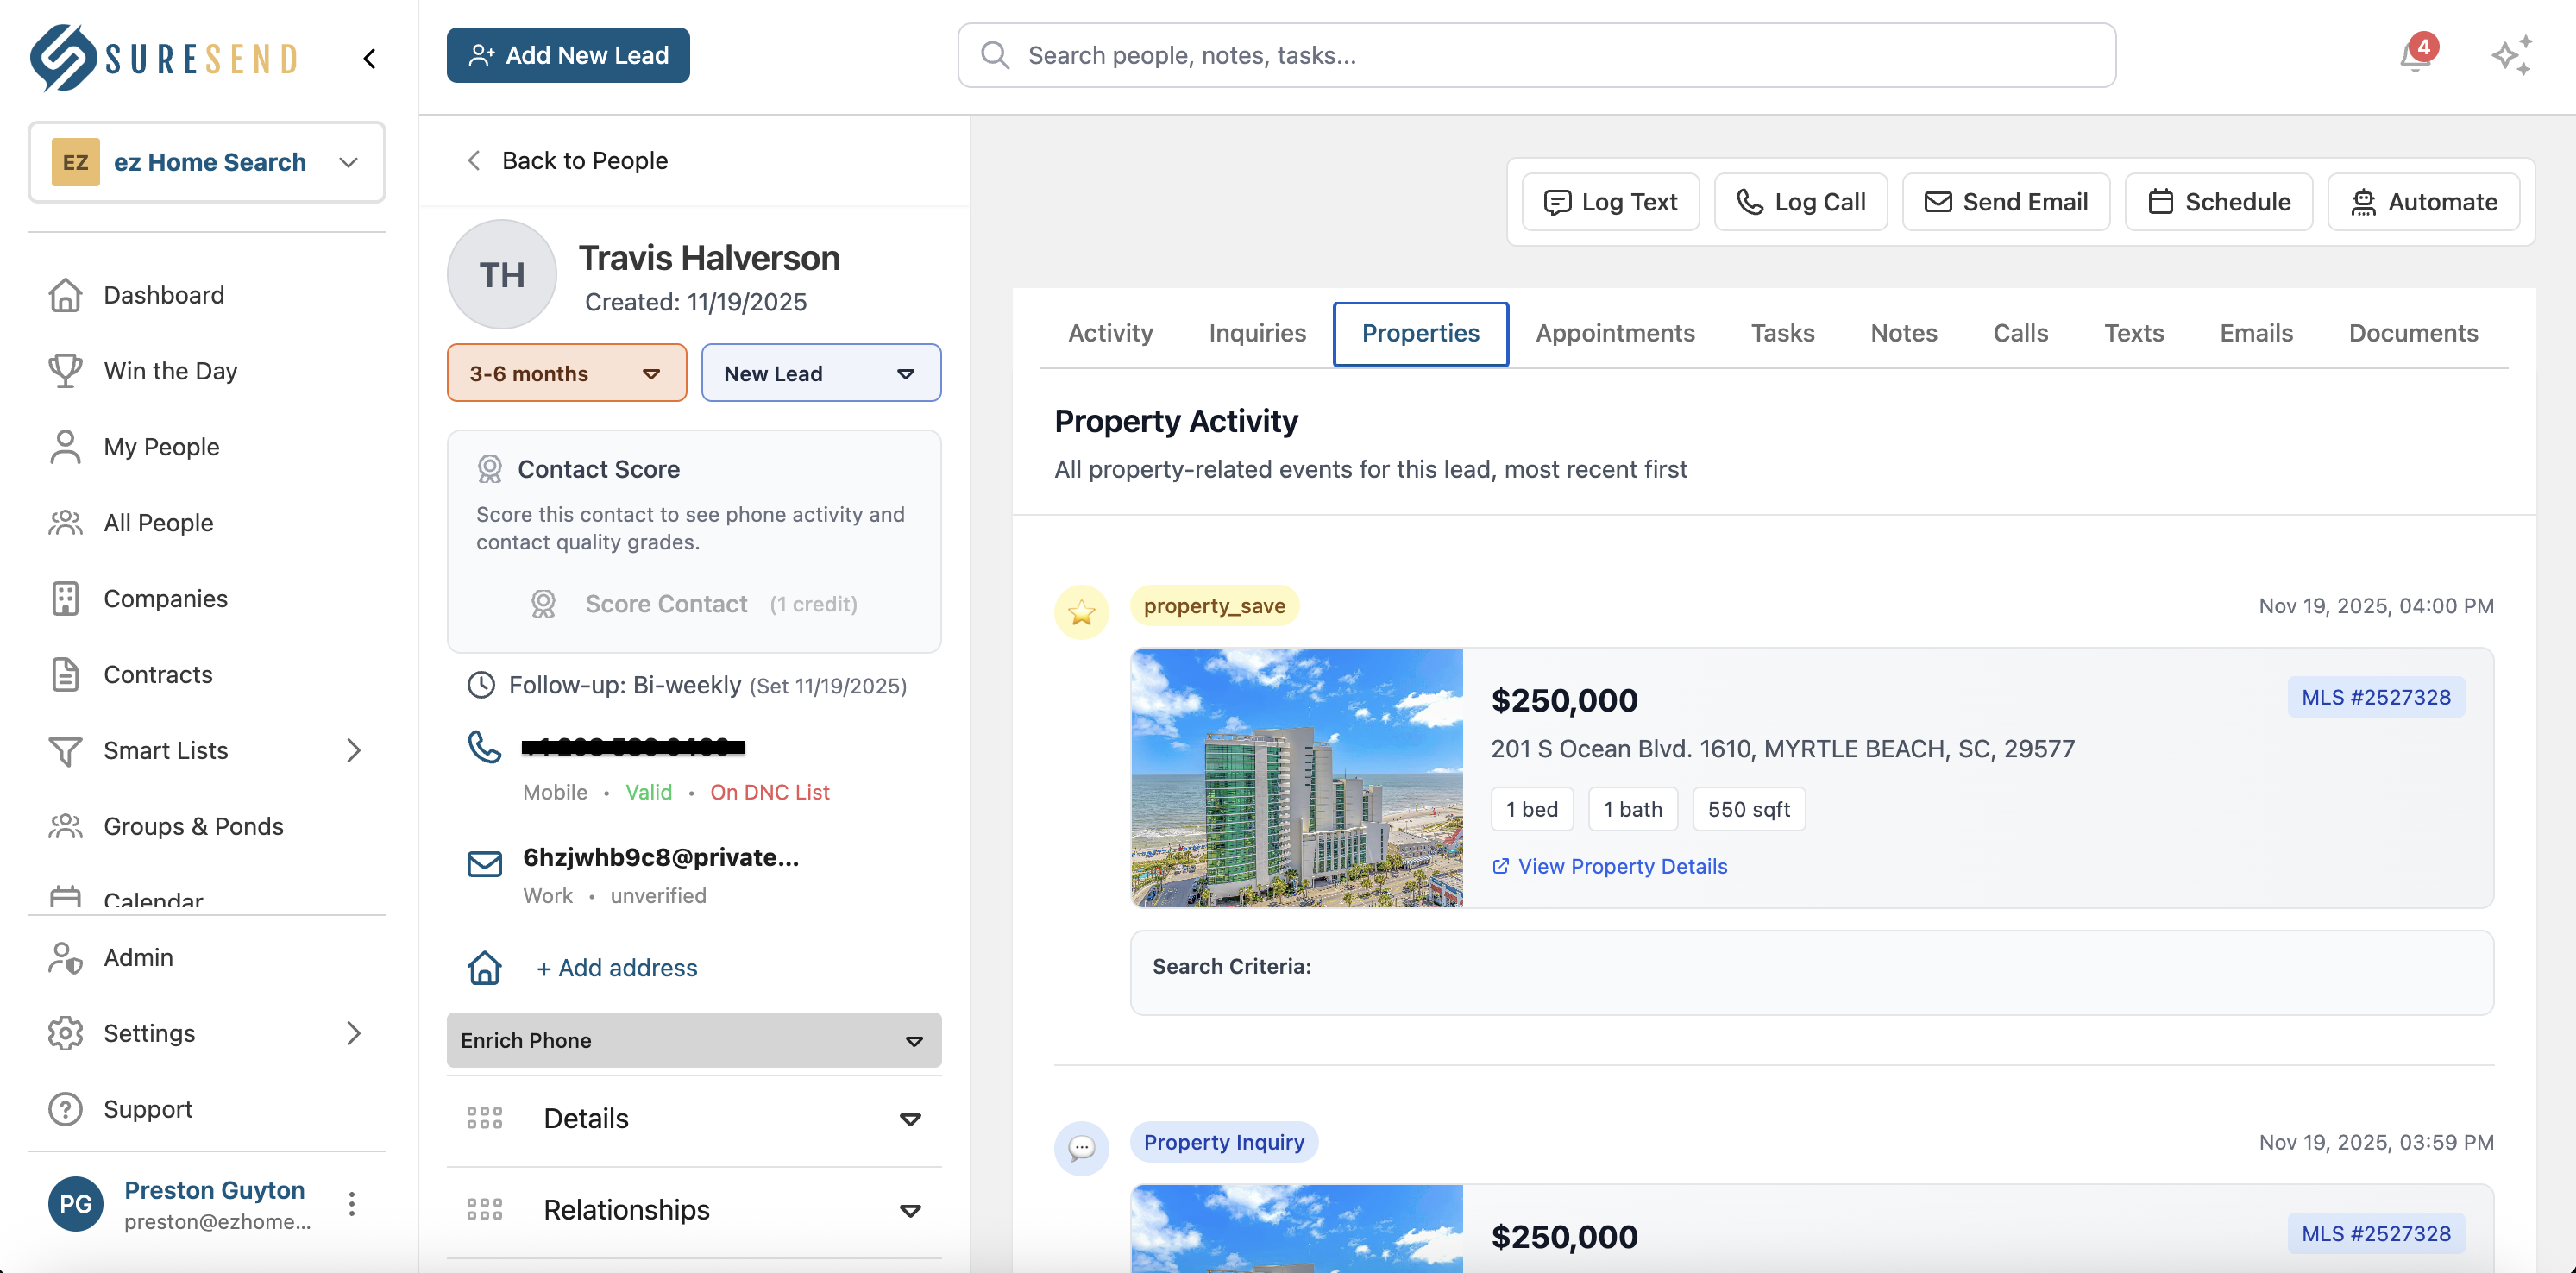Open the Admin section
This screenshot has height=1273, width=2576.
coord(139,957)
